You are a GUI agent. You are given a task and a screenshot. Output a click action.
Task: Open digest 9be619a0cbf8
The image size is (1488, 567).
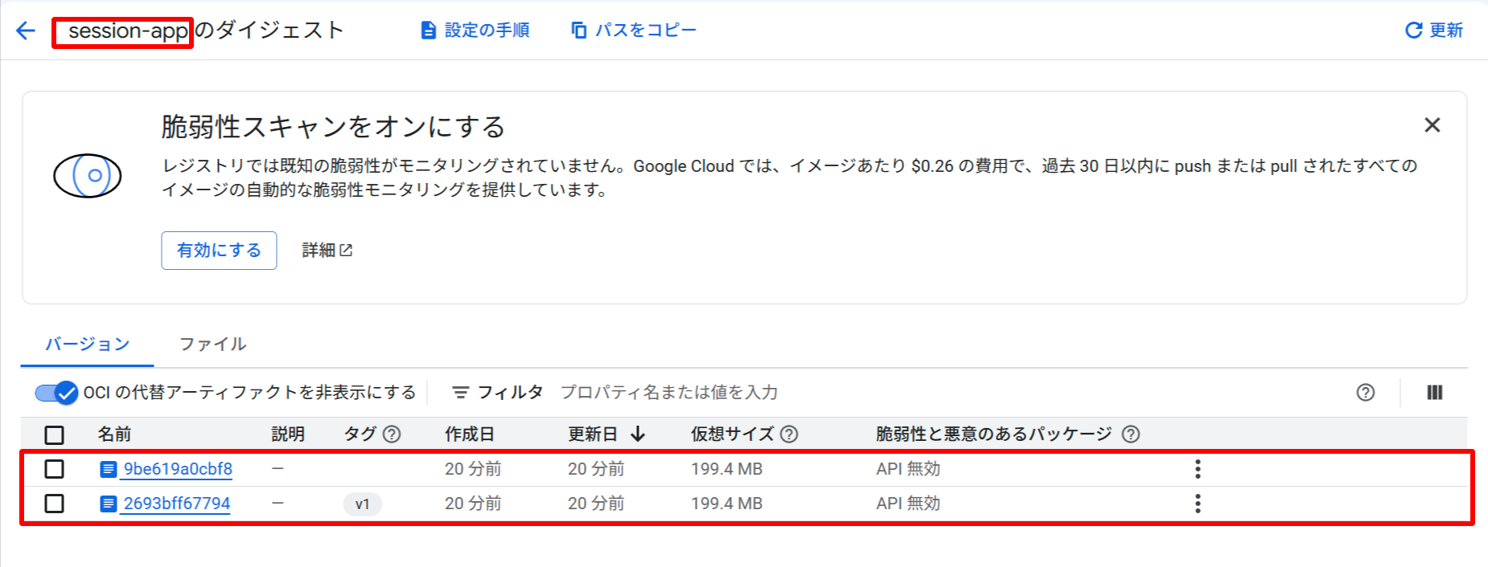tap(178, 469)
